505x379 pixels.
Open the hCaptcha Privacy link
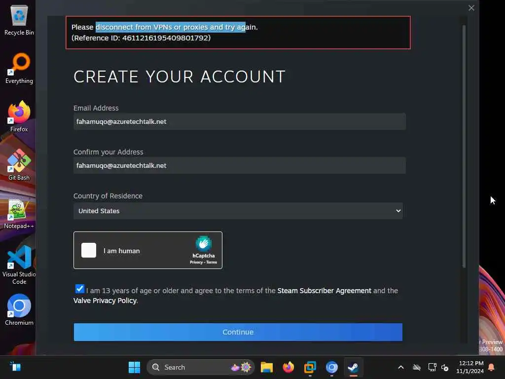(196, 263)
